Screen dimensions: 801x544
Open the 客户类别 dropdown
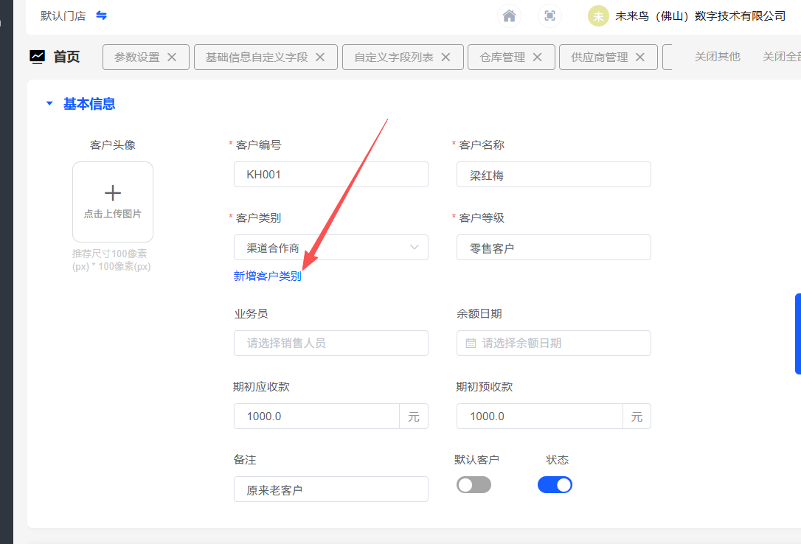330,248
